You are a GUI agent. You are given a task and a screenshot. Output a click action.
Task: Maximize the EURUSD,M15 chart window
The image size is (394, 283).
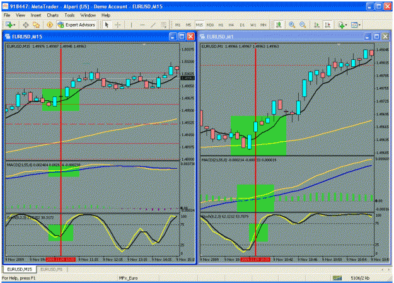pyautogui.click(x=182, y=37)
